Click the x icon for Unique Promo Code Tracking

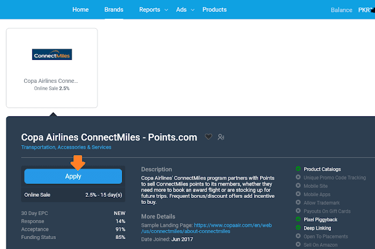[298, 177]
